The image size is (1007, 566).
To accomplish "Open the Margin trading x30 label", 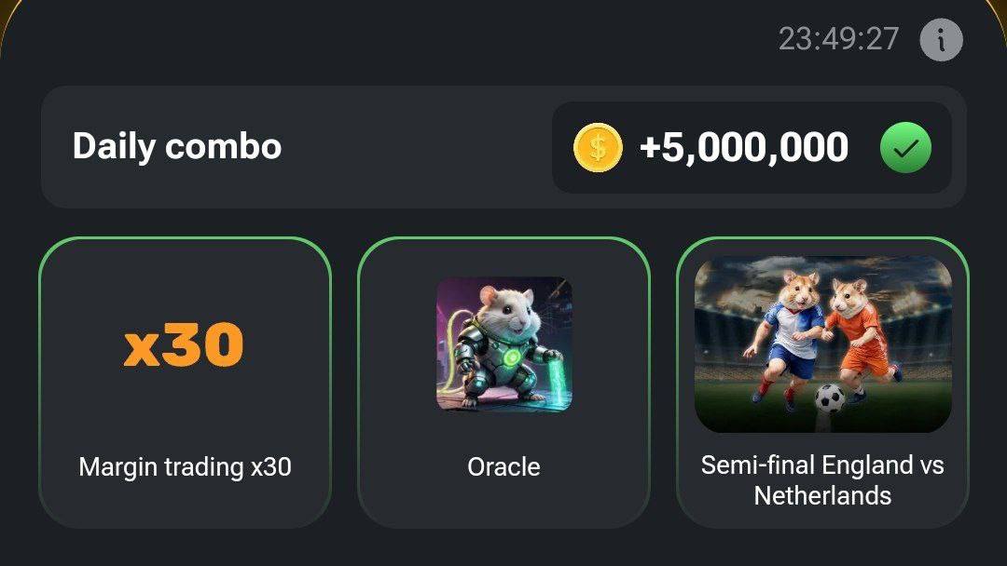I will 185,466.
